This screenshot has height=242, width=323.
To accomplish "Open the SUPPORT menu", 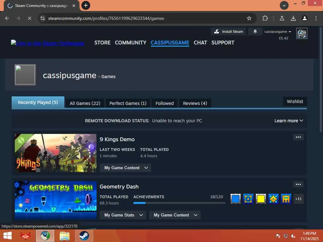I will click(223, 43).
